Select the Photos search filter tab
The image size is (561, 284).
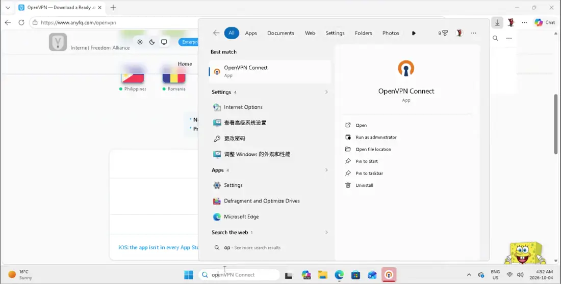[390, 33]
